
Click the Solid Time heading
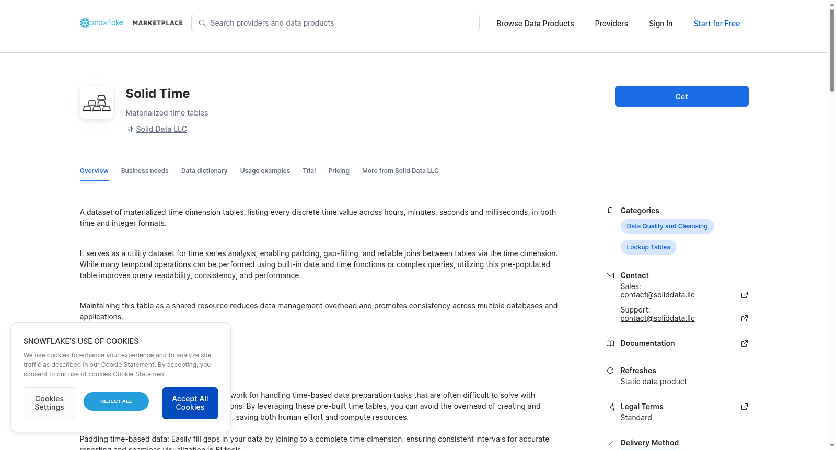click(158, 94)
